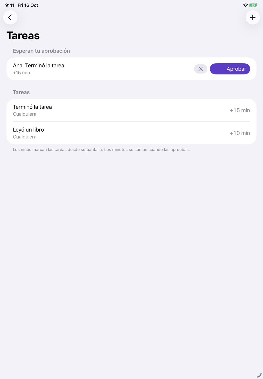Screen dimensions: 263x379
Task: Tap the 'Fri 16 Oct' date
Action: (28, 5)
